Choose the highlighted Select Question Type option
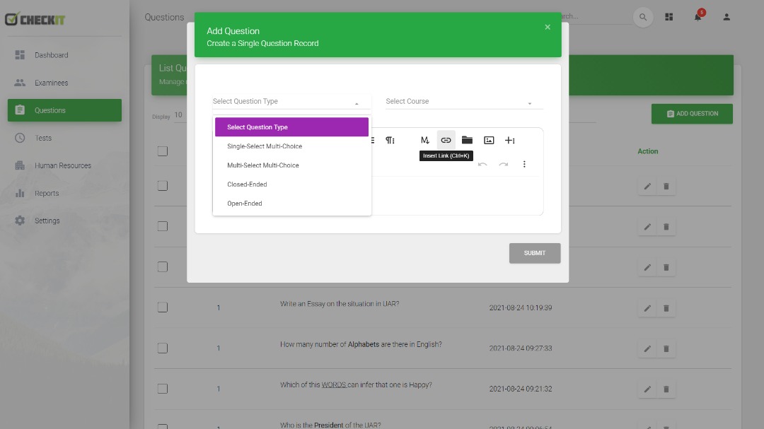The width and height of the screenshot is (764, 429). (x=291, y=127)
